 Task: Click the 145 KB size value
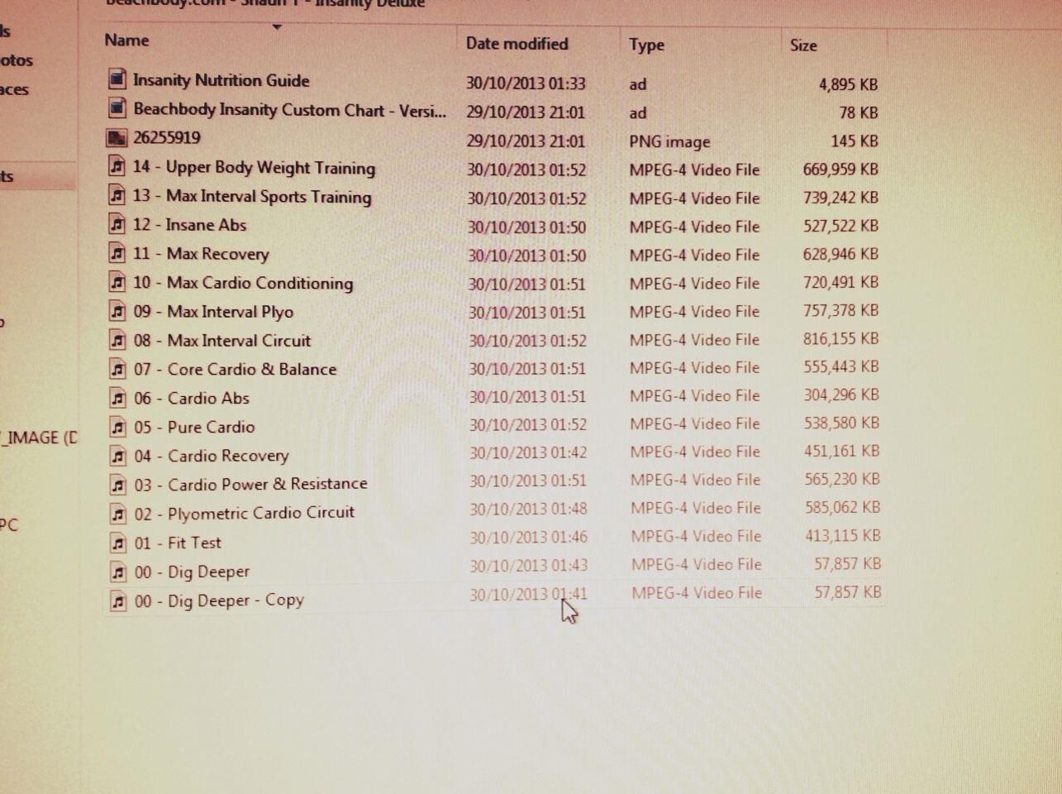(x=855, y=141)
